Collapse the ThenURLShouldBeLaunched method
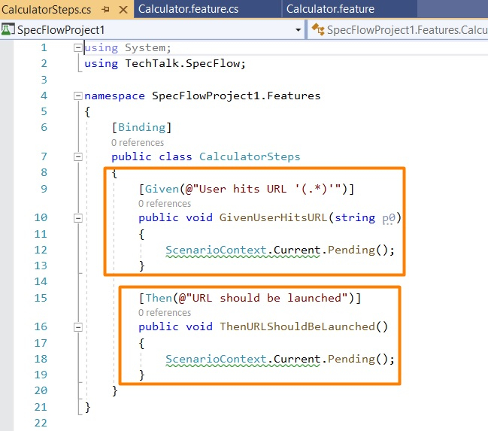Viewport: 488px width, 431px height. (77, 326)
